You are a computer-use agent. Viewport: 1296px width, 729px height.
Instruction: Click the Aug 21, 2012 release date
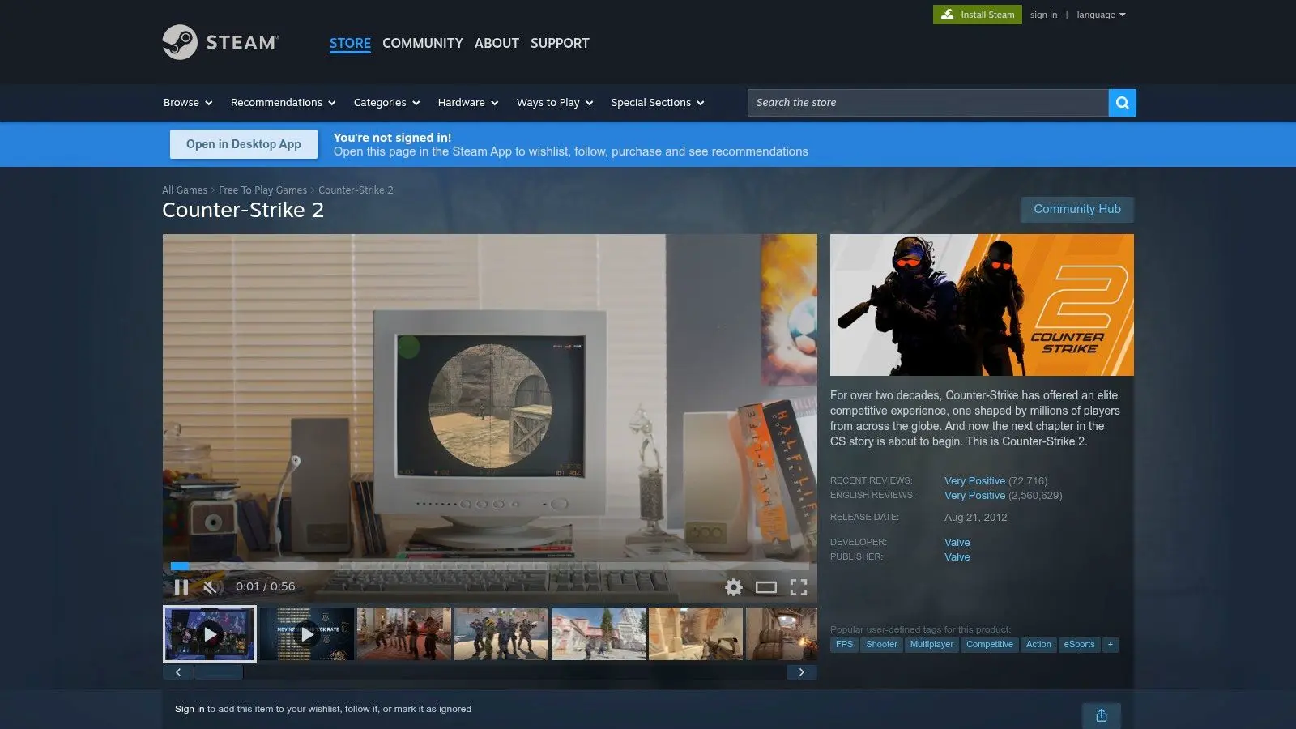[x=975, y=518]
